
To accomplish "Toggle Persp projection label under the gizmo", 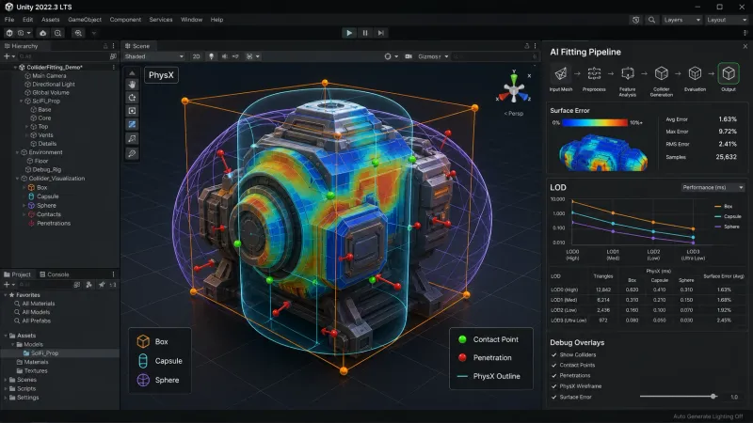I will [x=514, y=114].
